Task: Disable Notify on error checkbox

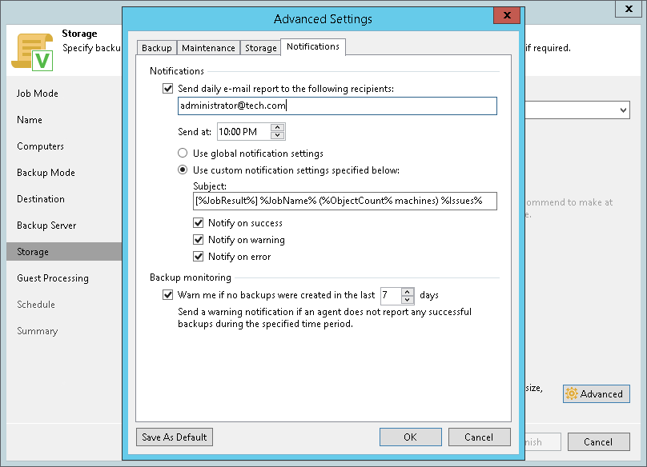Action: click(198, 257)
